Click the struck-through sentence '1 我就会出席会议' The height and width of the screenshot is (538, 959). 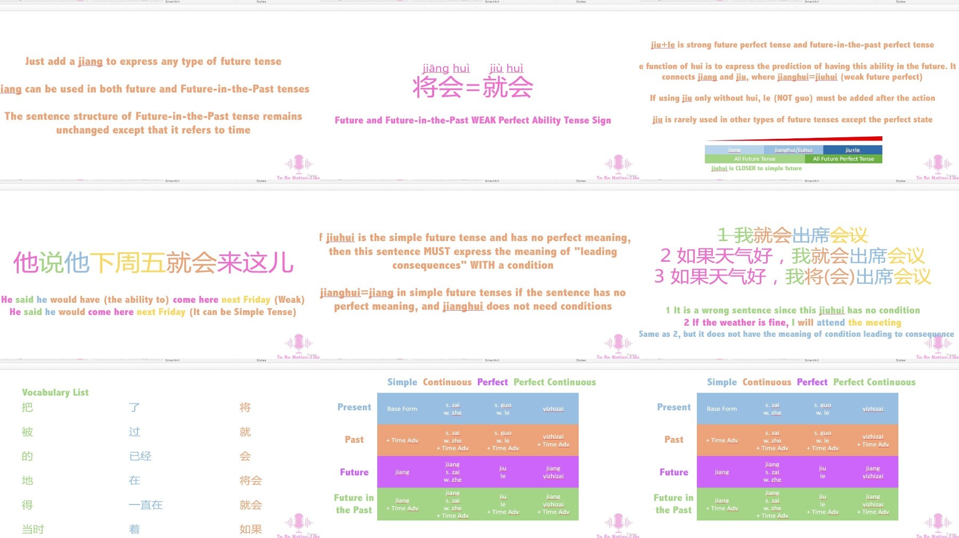(792, 235)
